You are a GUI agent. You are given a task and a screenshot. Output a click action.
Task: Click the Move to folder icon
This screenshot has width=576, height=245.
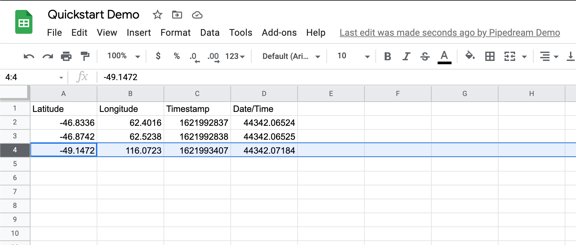click(x=177, y=15)
